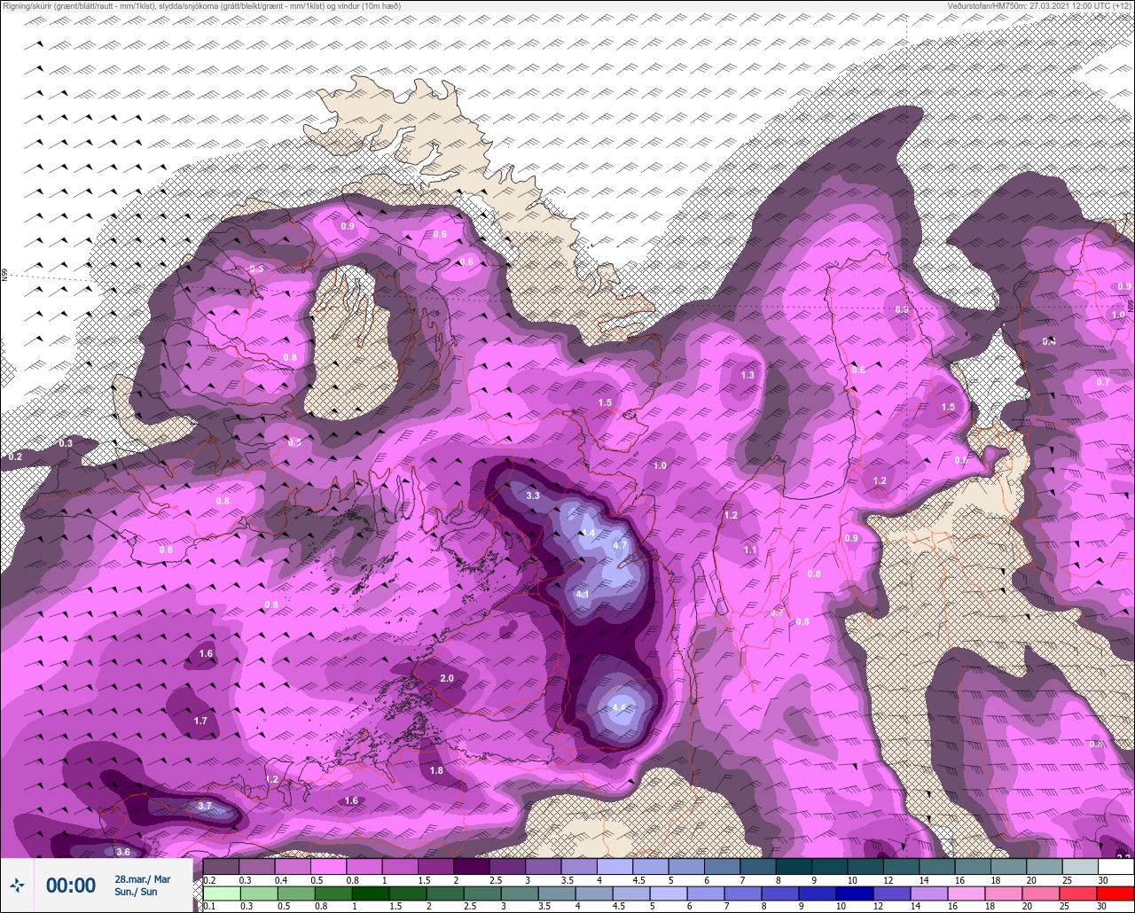Image resolution: width=1135 pixels, height=913 pixels.
Task: Select upper legend dark teal swatch starting at 9
Action: (829, 866)
